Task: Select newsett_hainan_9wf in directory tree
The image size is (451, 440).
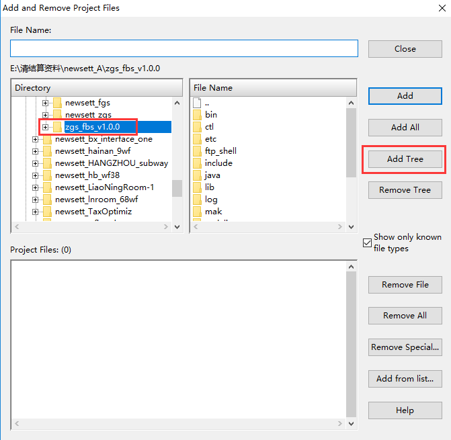Action: coord(93,151)
